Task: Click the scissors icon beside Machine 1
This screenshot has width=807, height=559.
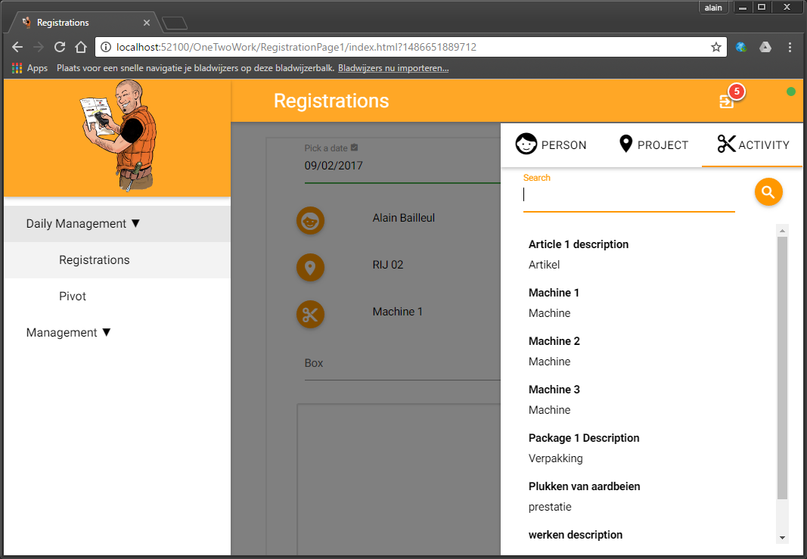Action: (x=310, y=315)
